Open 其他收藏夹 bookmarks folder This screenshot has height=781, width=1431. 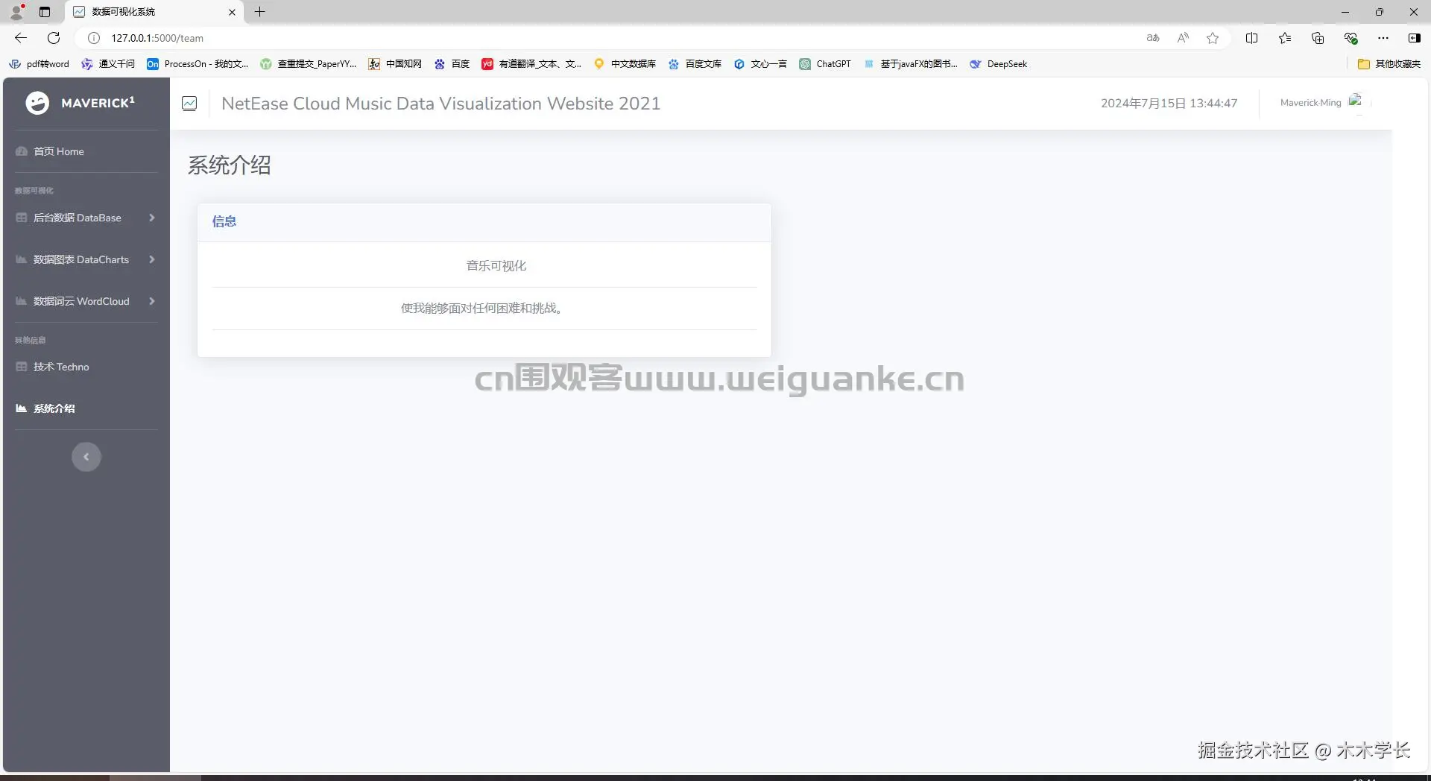1389,64
